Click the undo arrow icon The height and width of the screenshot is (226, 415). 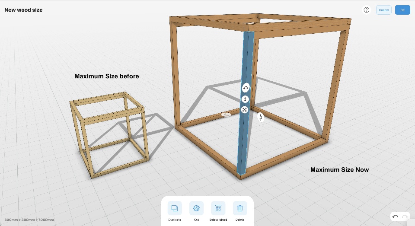pyautogui.click(x=396, y=217)
